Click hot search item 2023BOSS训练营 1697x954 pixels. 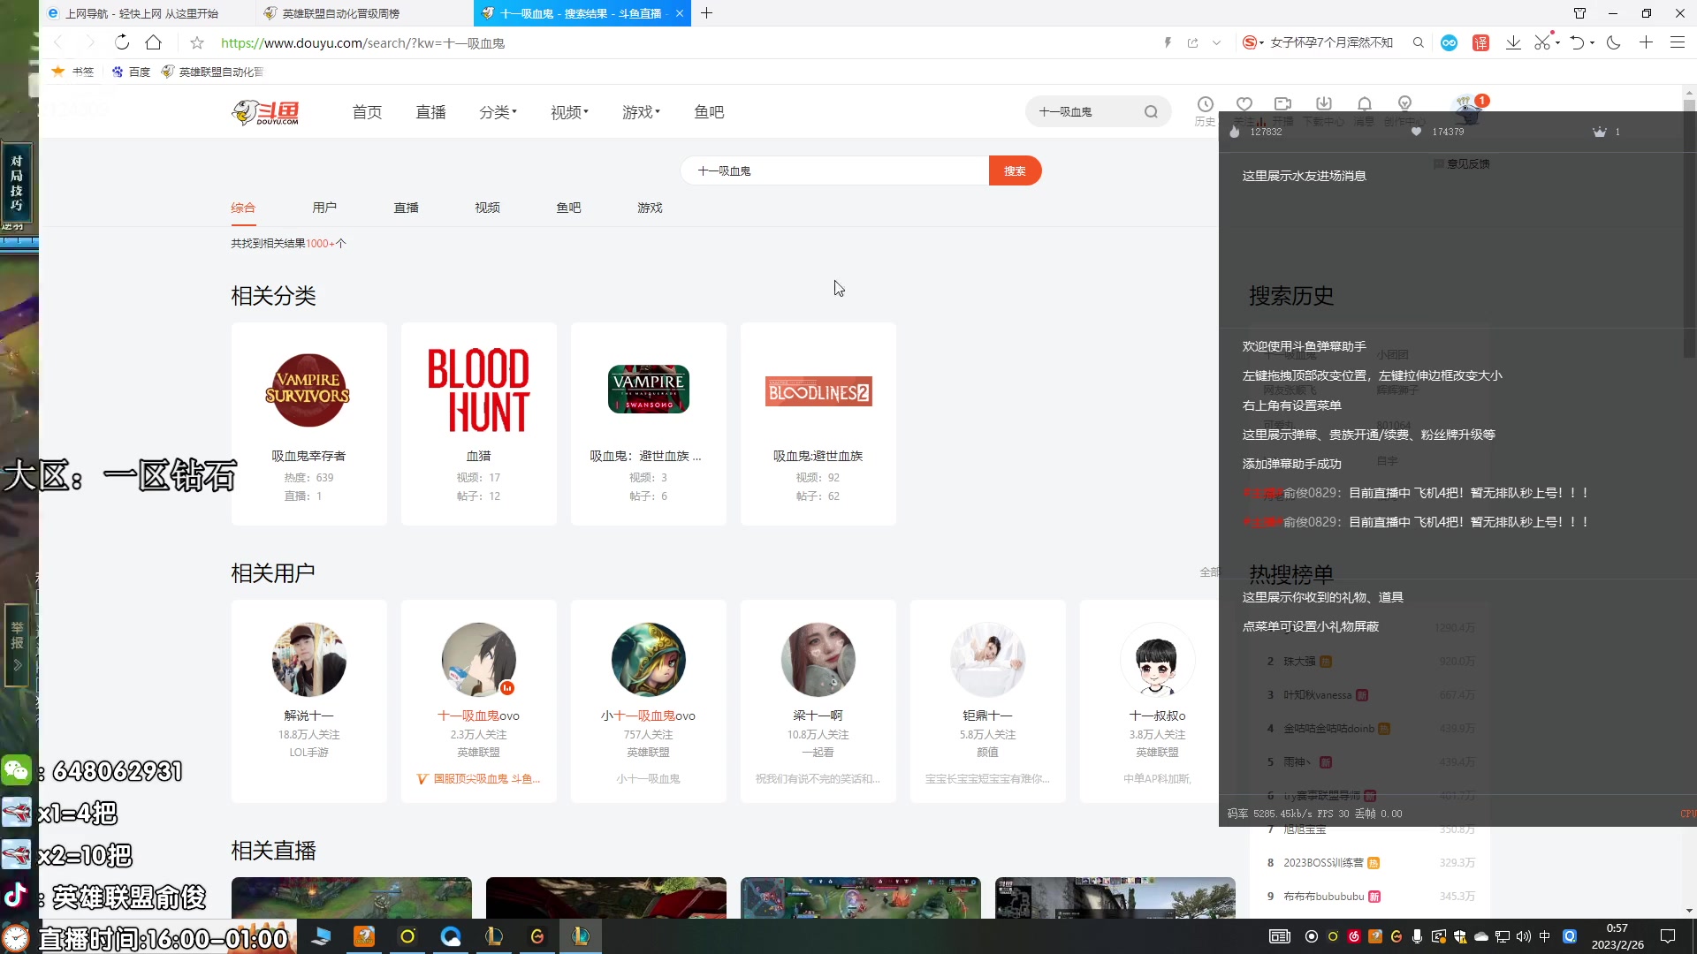click(x=1323, y=863)
